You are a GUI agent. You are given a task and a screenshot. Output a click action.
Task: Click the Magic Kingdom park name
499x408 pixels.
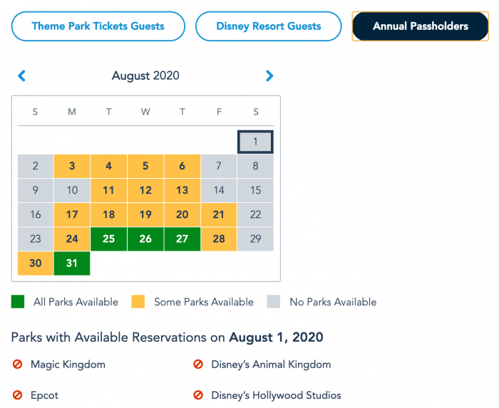(68, 365)
